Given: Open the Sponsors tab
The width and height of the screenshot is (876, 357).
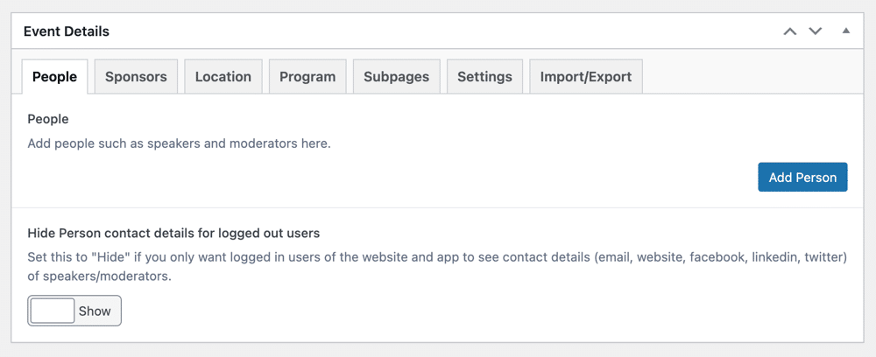Looking at the screenshot, I should point(136,76).
